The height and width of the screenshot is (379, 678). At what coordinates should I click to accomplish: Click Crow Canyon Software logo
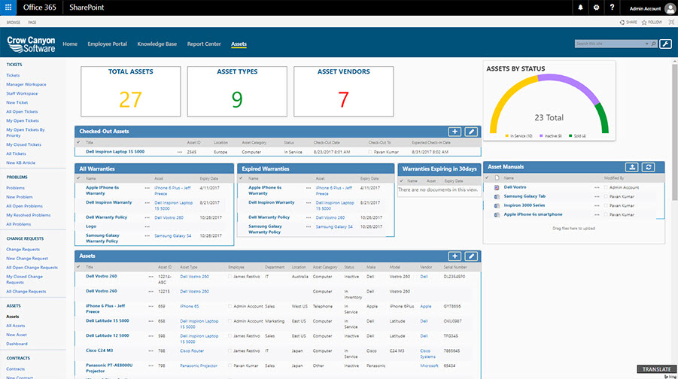pyautogui.click(x=31, y=44)
